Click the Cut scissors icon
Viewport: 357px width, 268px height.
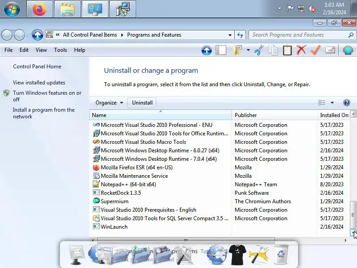[259, 50]
